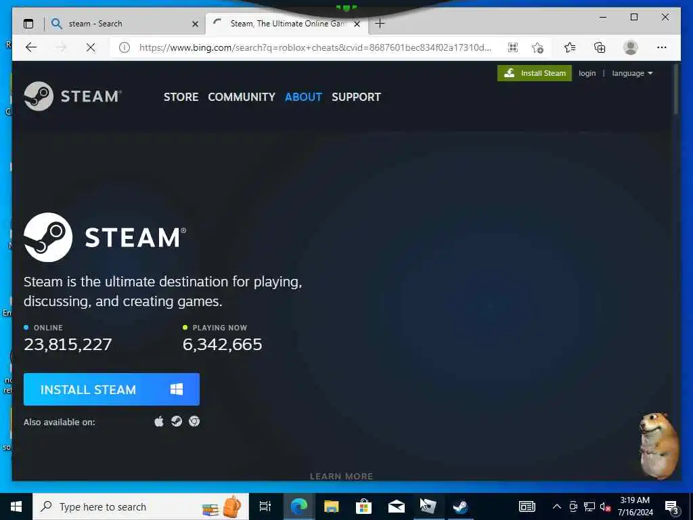
Task: Open the muted volume tray icon
Action: (x=606, y=506)
